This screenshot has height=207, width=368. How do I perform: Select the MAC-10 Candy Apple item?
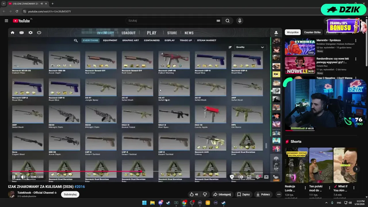pyautogui.click(x=210, y=116)
